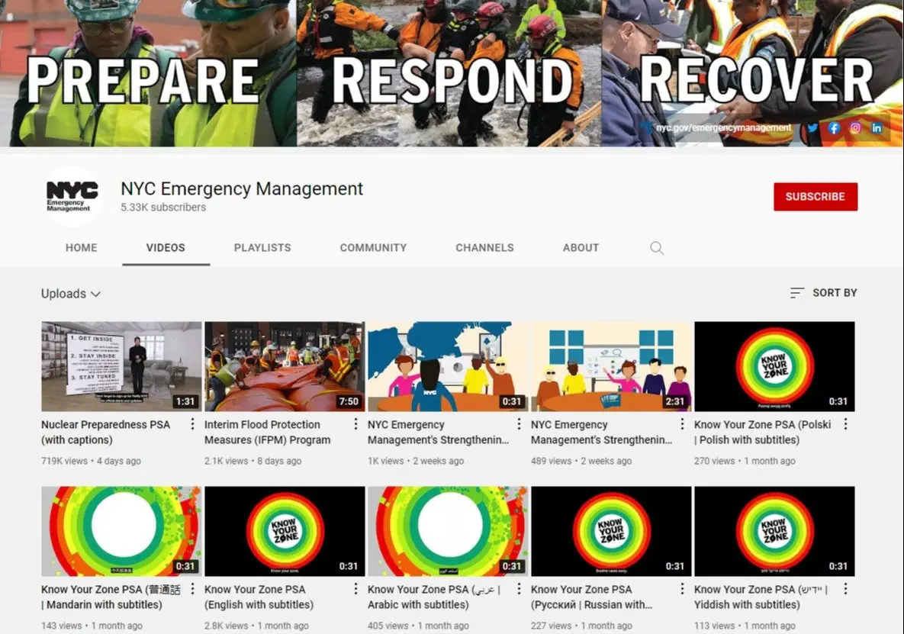Open options menu for Yiddish Know Your Zone PSA

(x=845, y=588)
